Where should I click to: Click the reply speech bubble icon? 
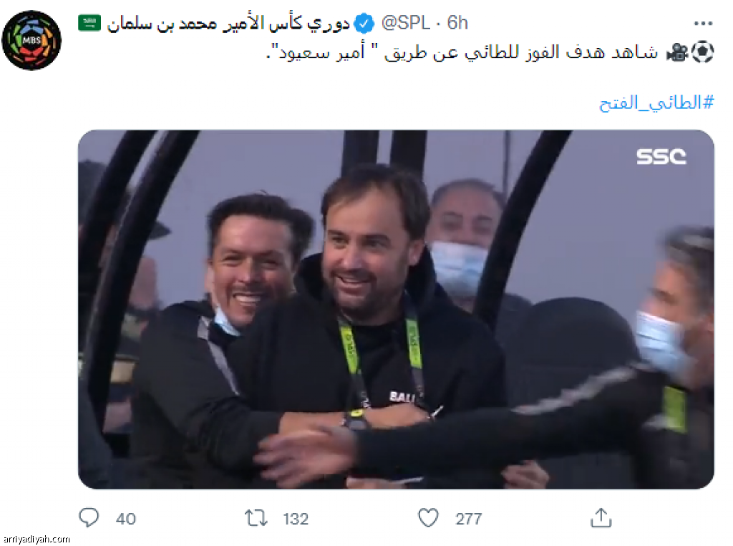point(88,518)
